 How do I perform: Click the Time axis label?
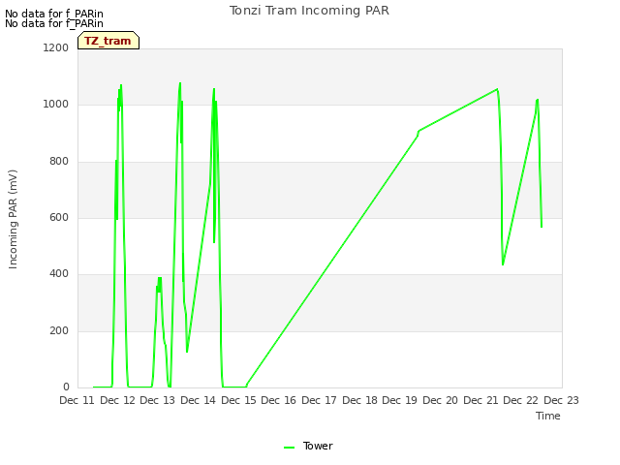tap(547, 416)
